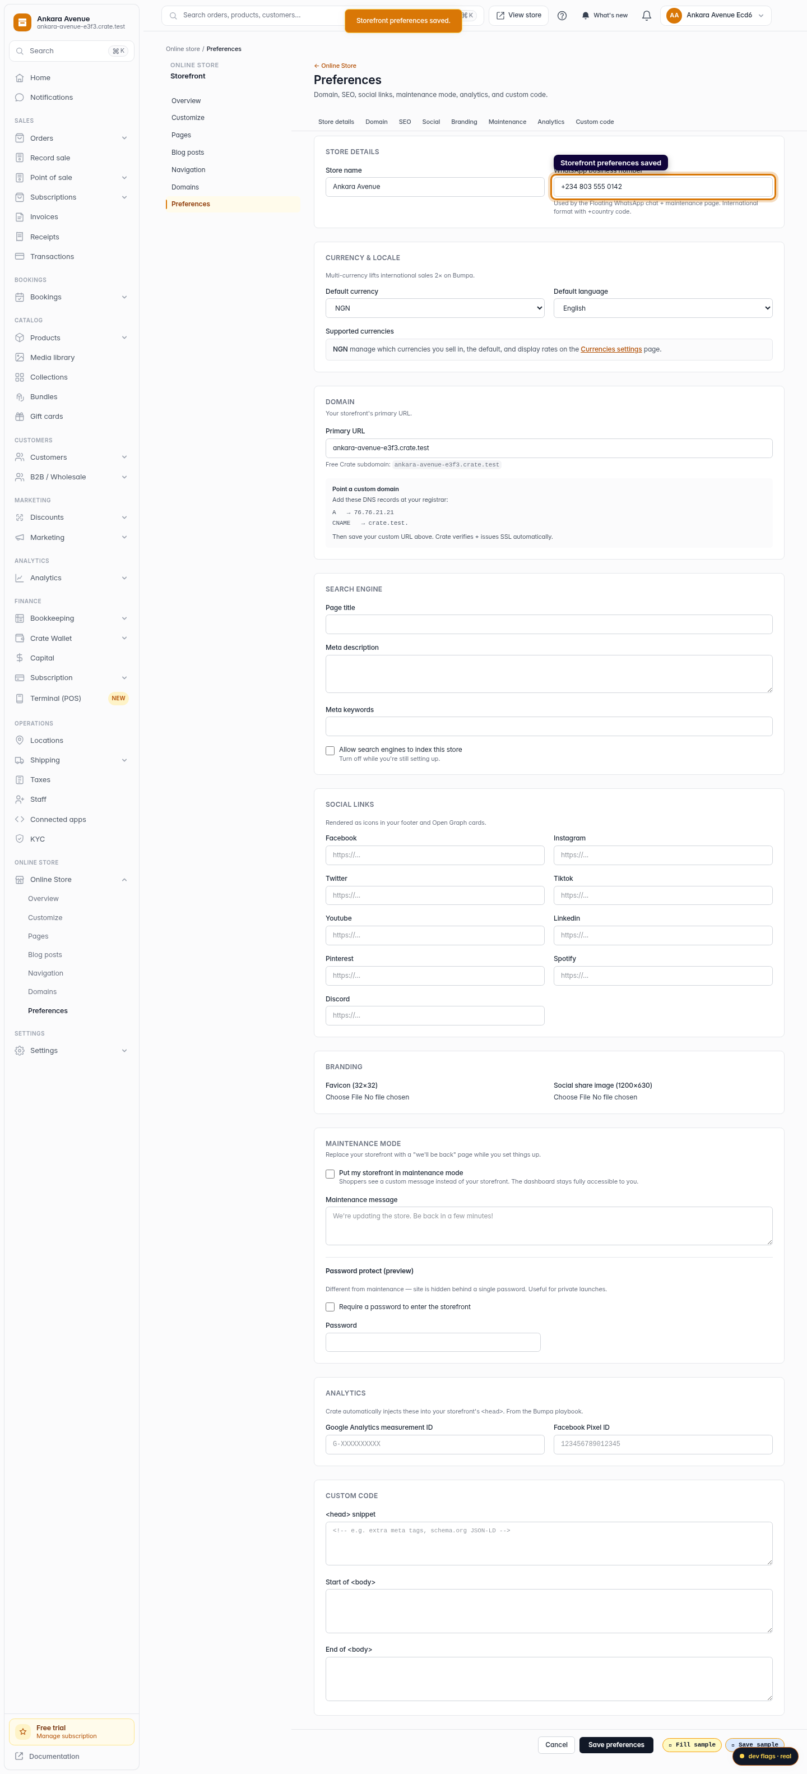
Task: Open the Ankara Avenue Ecd6 account dropdown
Action: (716, 15)
